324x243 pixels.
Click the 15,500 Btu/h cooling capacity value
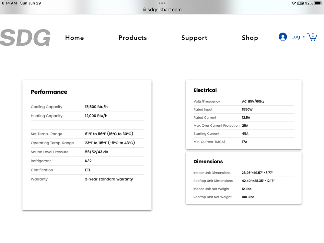point(96,107)
